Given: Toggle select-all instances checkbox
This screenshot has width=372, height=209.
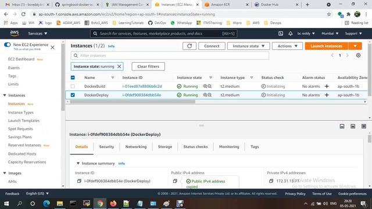Looking at the screenshot, I should click(73, 77).
